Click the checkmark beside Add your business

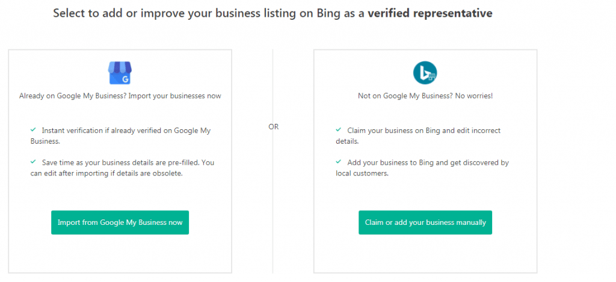tap(339, 161)
